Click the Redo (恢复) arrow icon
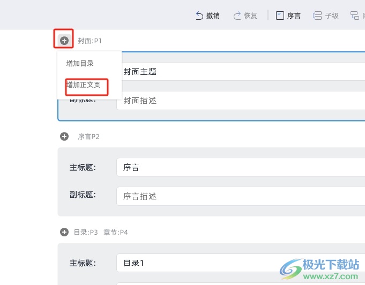 237,16
